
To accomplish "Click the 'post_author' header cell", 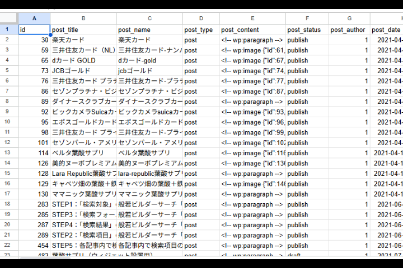I will click(x=349, y=30).
